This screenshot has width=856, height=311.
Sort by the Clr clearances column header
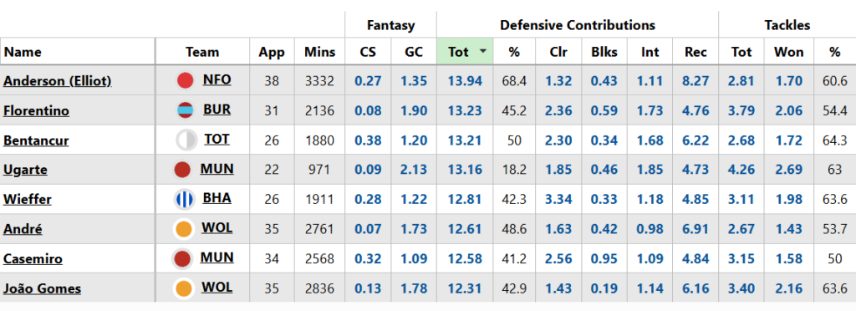click(558, 52)
